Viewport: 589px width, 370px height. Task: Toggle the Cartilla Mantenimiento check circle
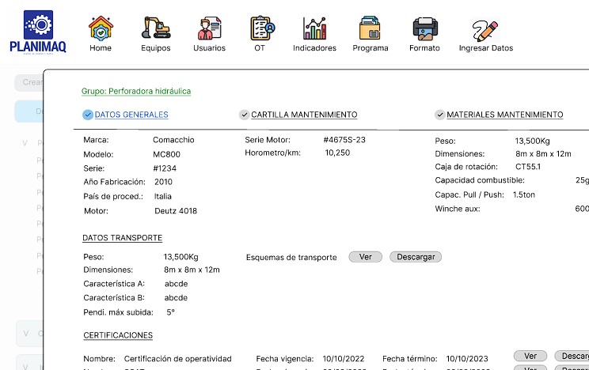pos(244,115)
